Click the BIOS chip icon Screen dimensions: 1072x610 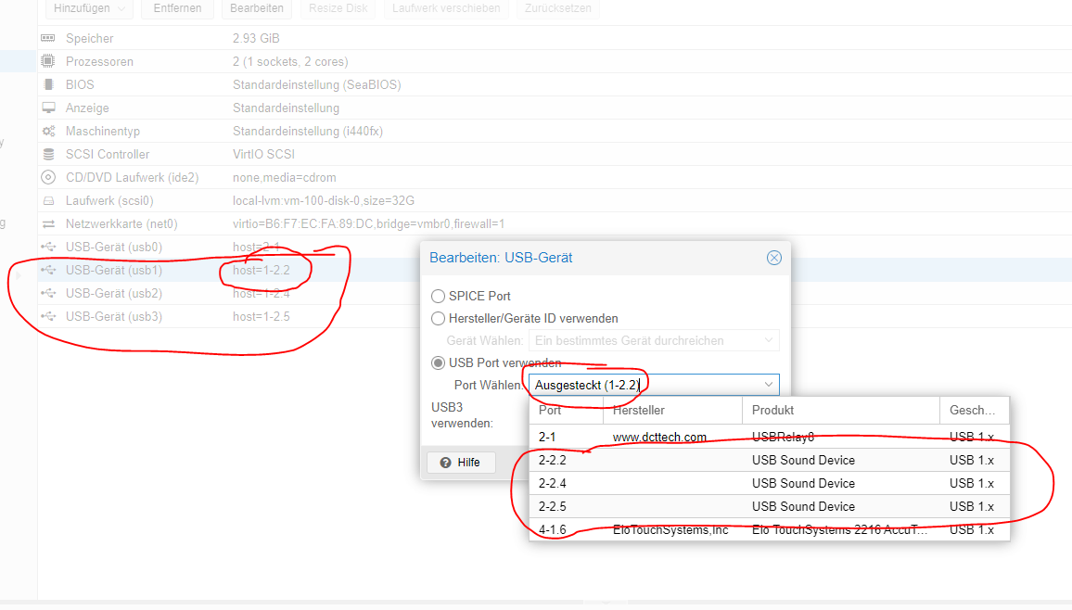pyautogui.click(x=48, y=84)
